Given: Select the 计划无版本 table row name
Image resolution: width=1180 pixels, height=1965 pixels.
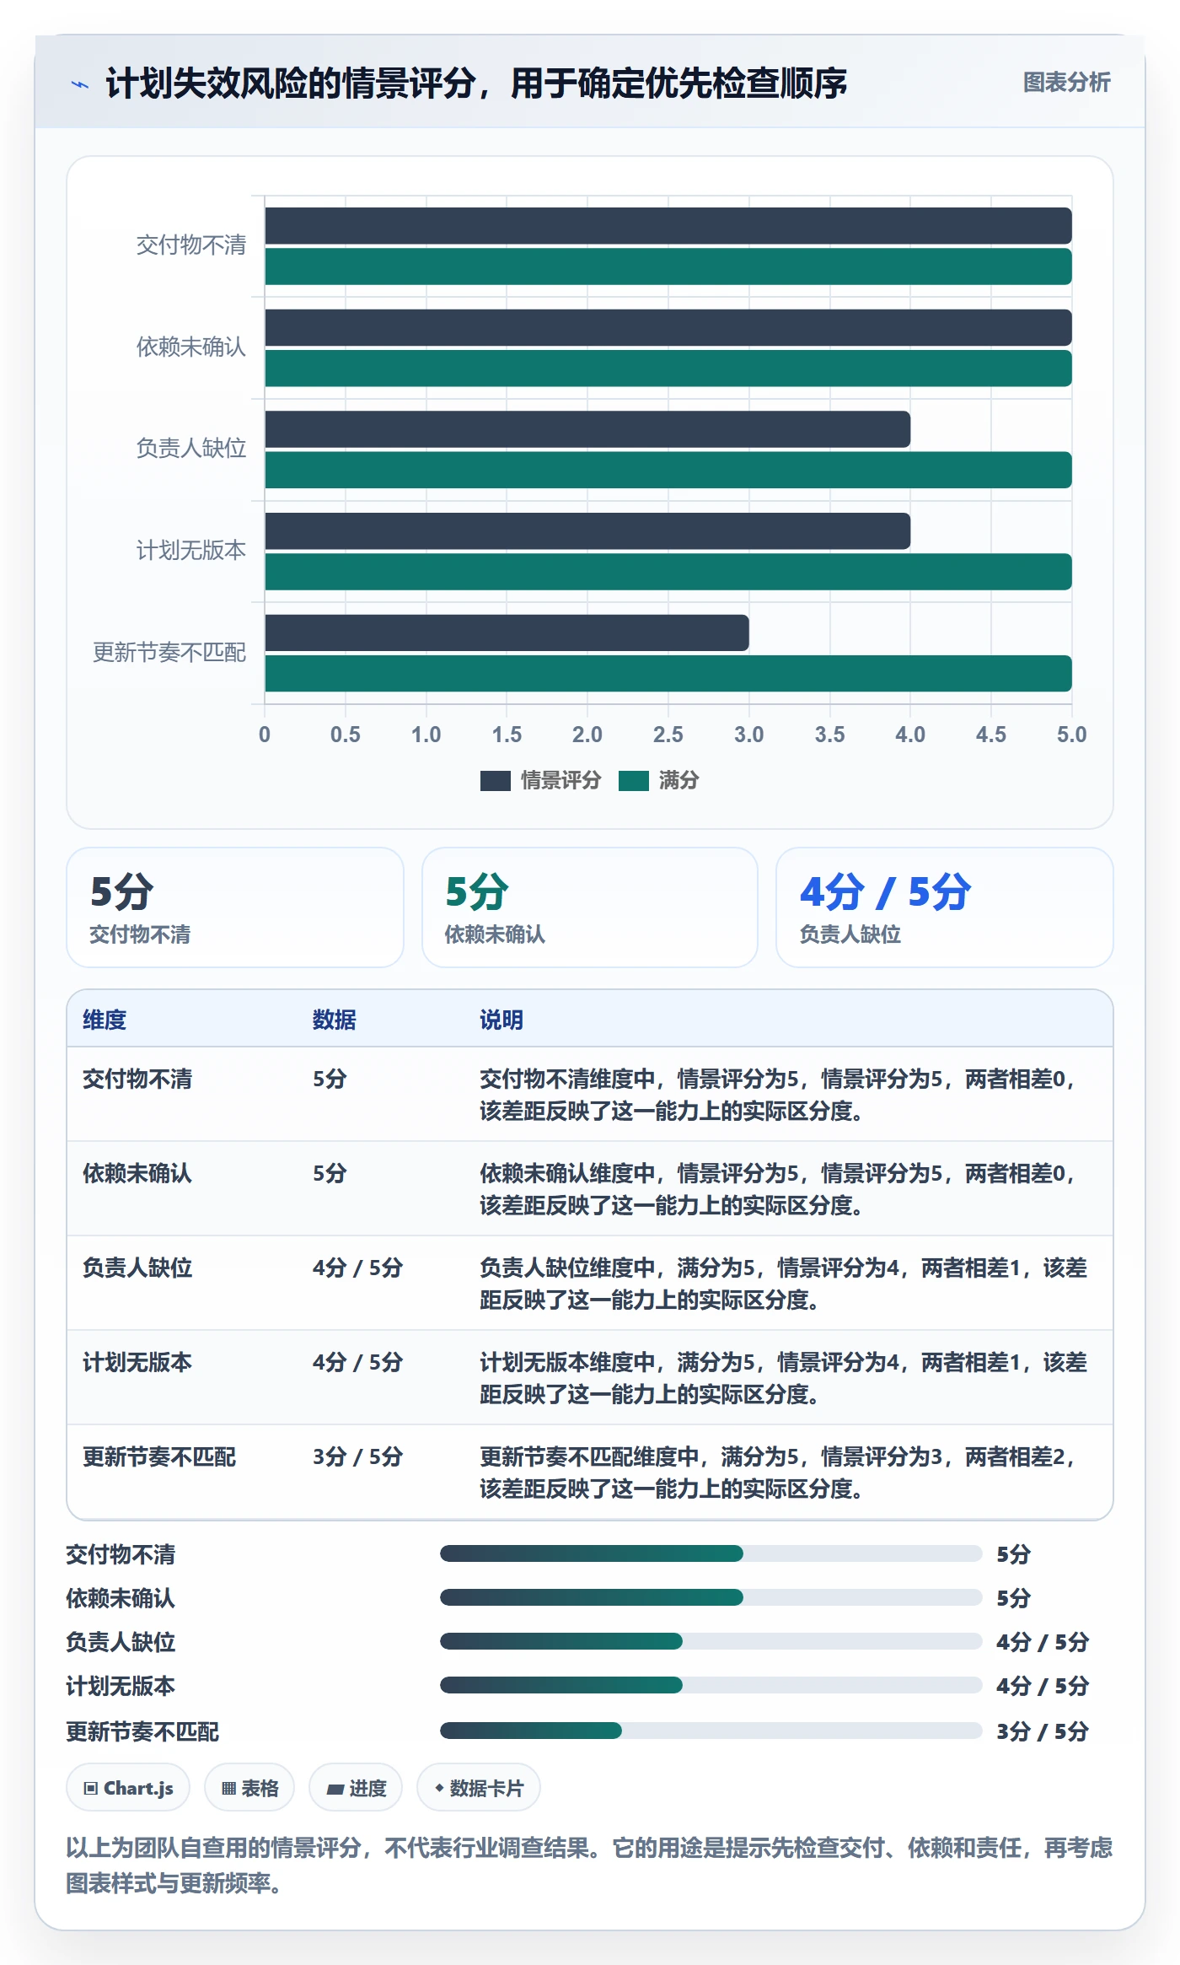Looking at the screenshot, I should 137,1362.
